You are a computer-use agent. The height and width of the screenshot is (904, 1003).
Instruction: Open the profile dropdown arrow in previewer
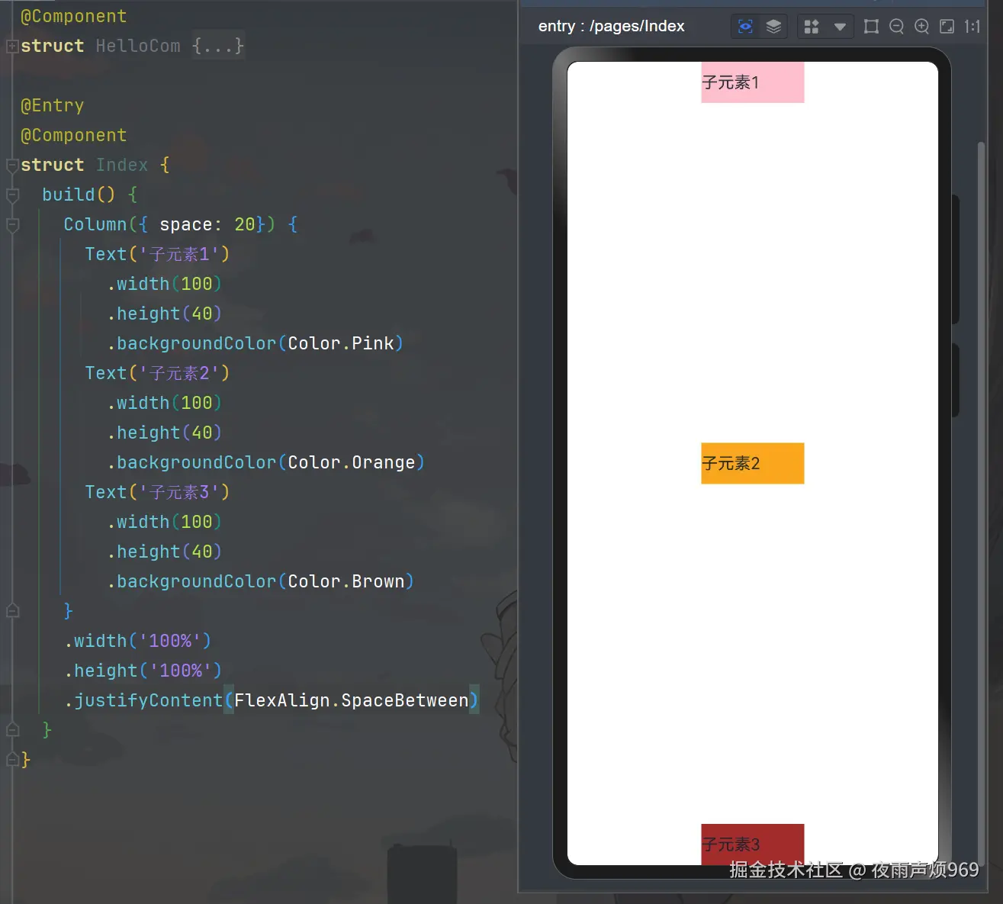click(840, 27)
